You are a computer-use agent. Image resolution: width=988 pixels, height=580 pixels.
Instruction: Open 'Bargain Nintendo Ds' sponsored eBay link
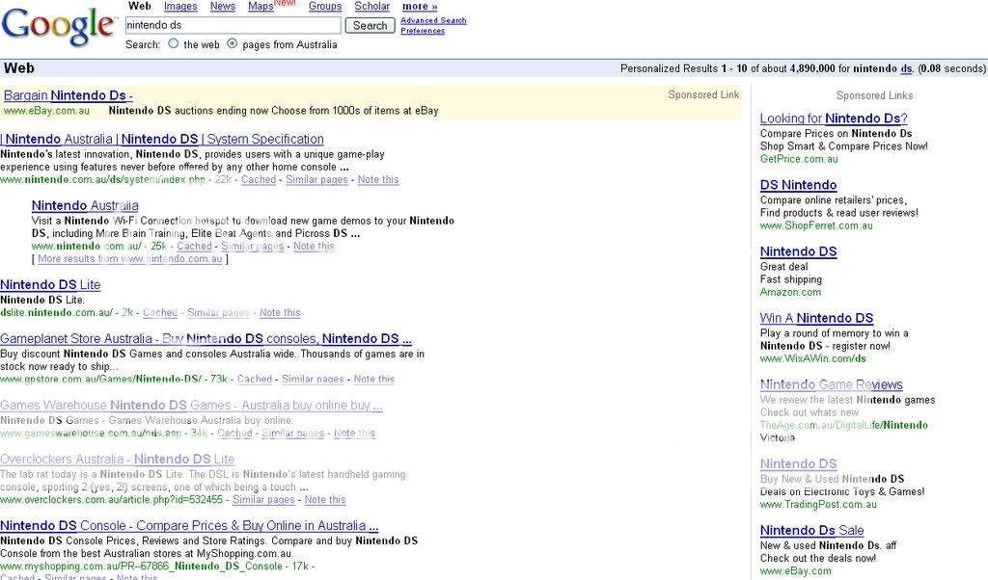pyautogui.click(x=69, y=95)
